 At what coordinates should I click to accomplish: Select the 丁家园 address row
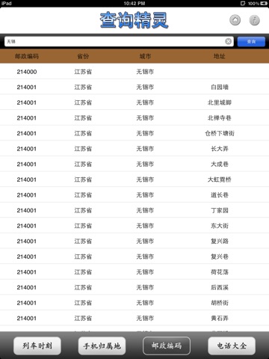(134, 210)
